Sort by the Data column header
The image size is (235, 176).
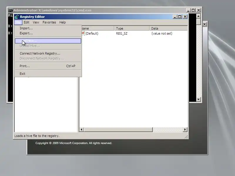click(x=169, y=28)
